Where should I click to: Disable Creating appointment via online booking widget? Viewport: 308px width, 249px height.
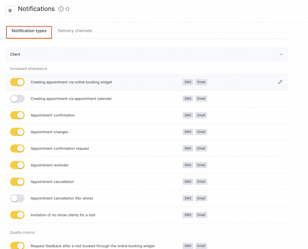click(17, 82)
